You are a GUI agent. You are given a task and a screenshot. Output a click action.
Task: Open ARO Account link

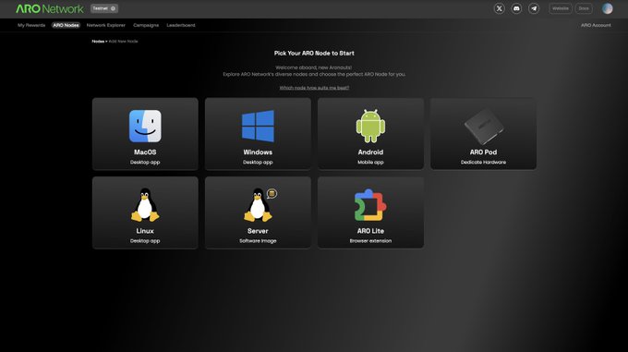click(x=596, y=25)
